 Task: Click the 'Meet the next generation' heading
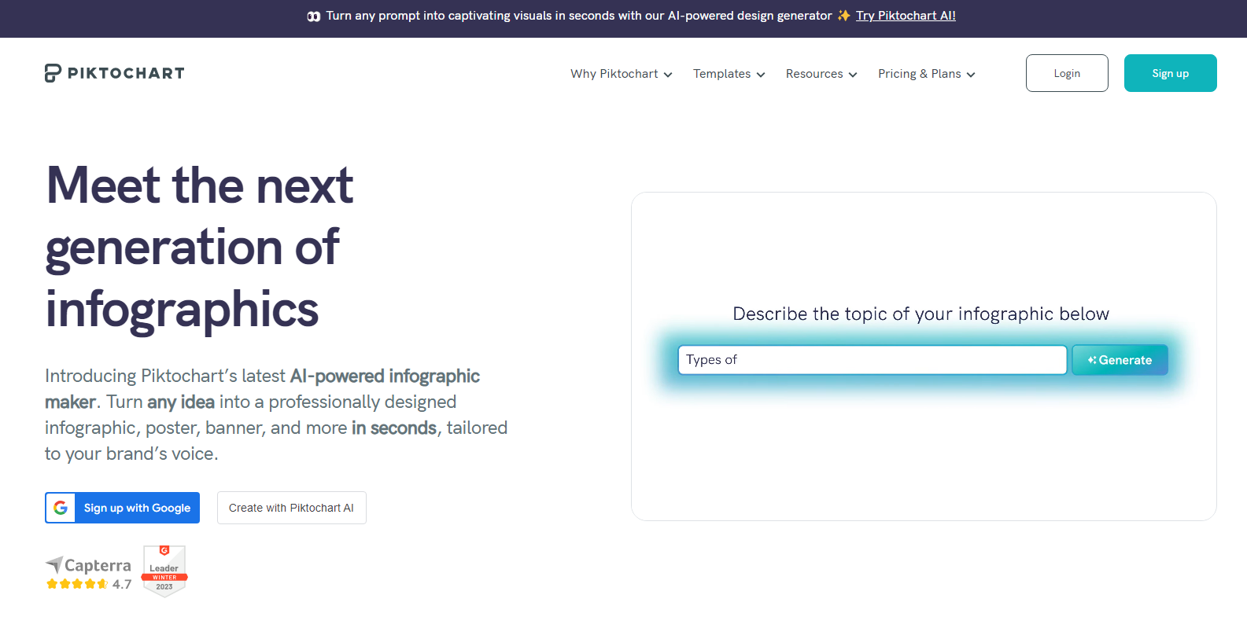(200, 248)
